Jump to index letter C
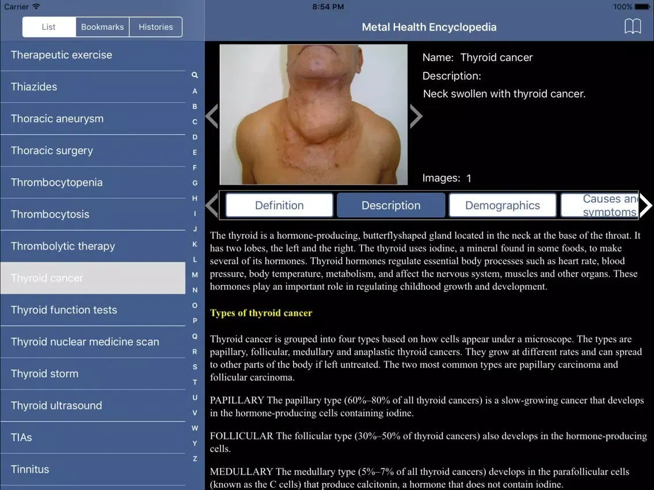 [x=195, y=122]
